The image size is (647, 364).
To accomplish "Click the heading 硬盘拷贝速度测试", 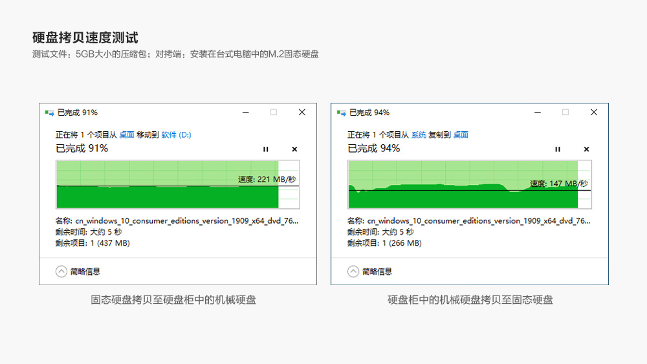I will pos(85,37).
